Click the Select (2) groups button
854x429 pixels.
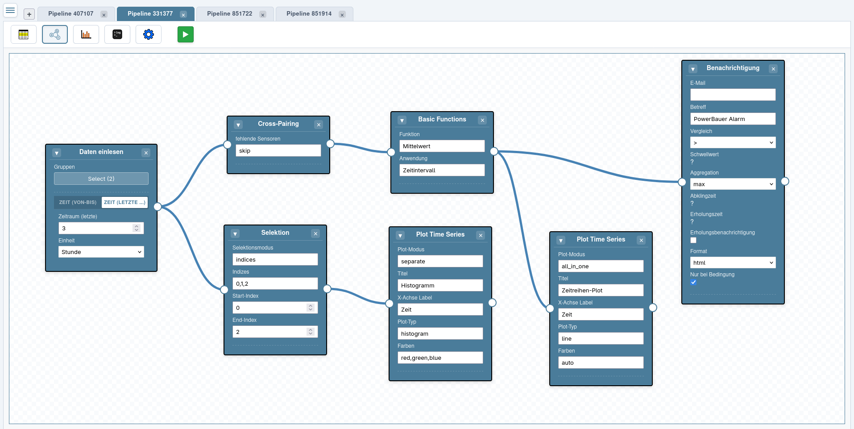[101, 179]
